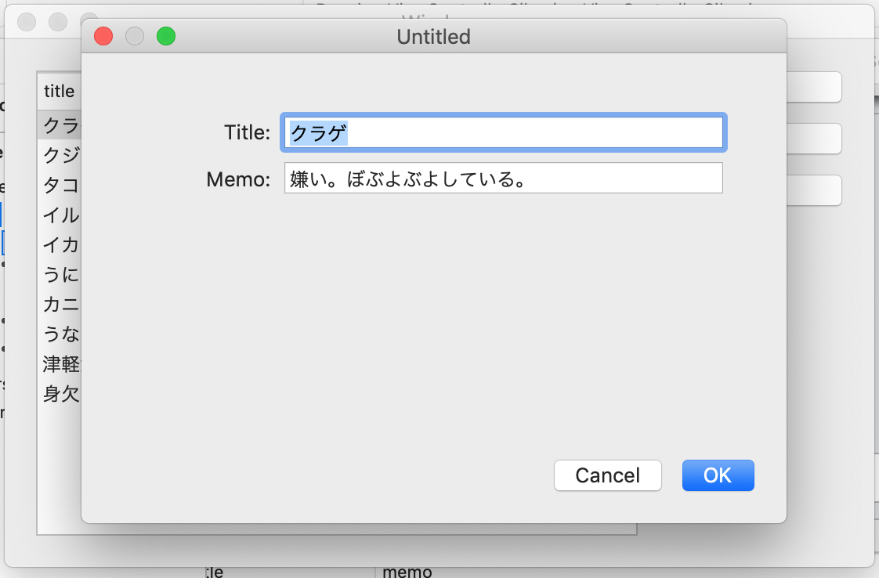Screen dimensions: 879x578
Task: Close the Untitled dialog with red button
Action: click(103, 36)
